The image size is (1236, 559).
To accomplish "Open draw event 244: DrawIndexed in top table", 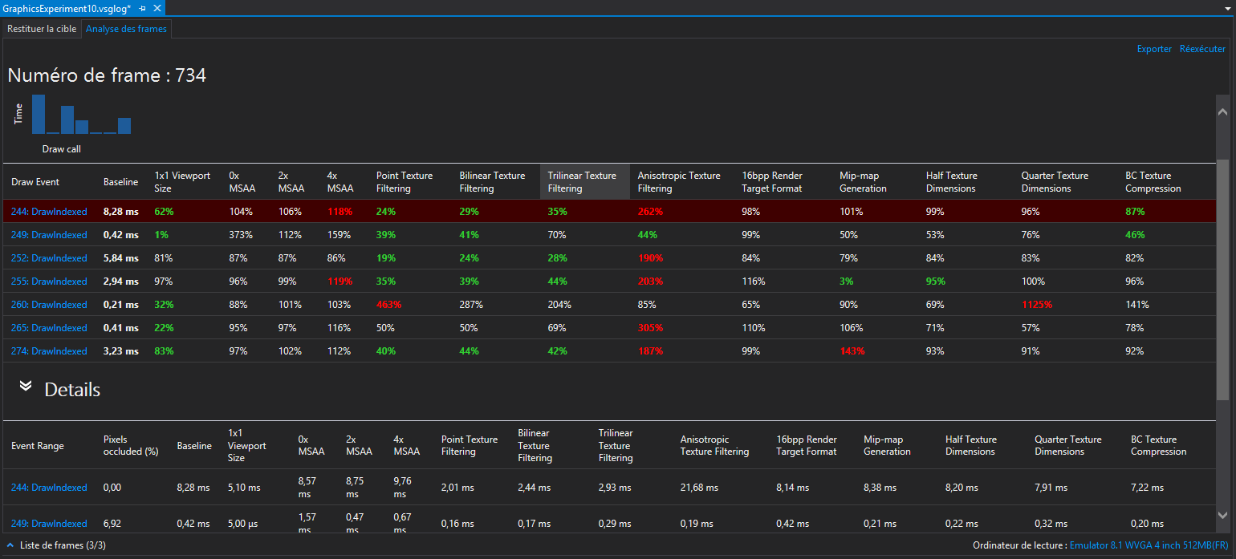I will coord(49,212).
